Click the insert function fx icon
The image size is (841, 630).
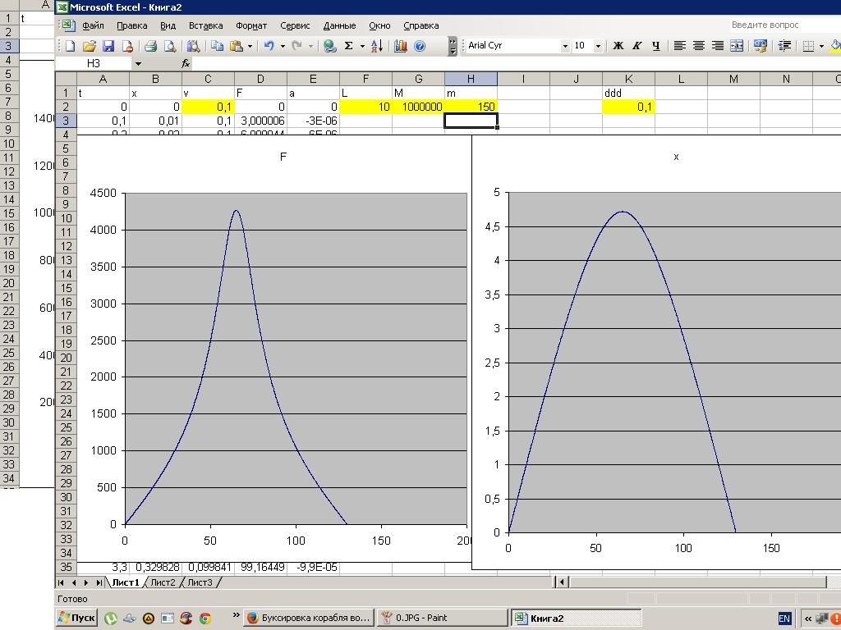pos(186,63)
